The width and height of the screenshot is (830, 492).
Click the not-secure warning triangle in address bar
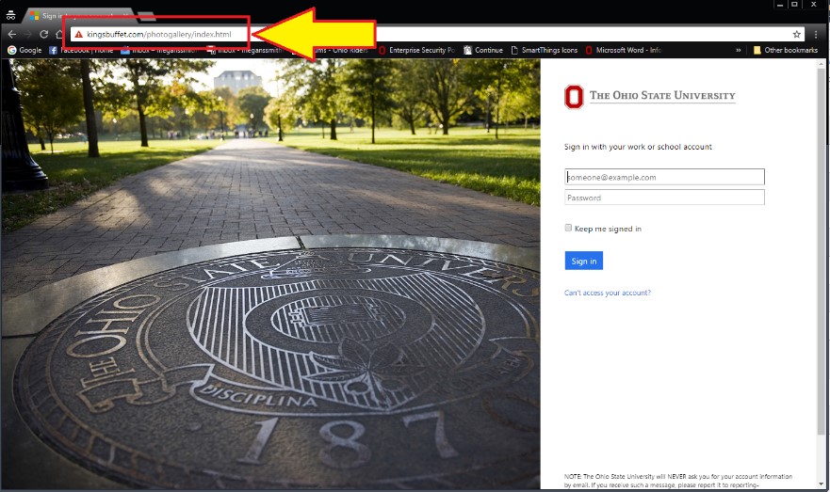(x=78, y=35)
